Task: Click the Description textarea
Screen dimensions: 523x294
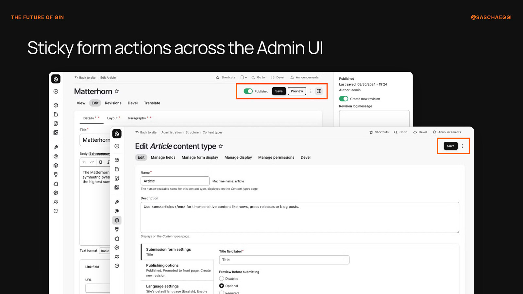Action: [x=300, y=218]
